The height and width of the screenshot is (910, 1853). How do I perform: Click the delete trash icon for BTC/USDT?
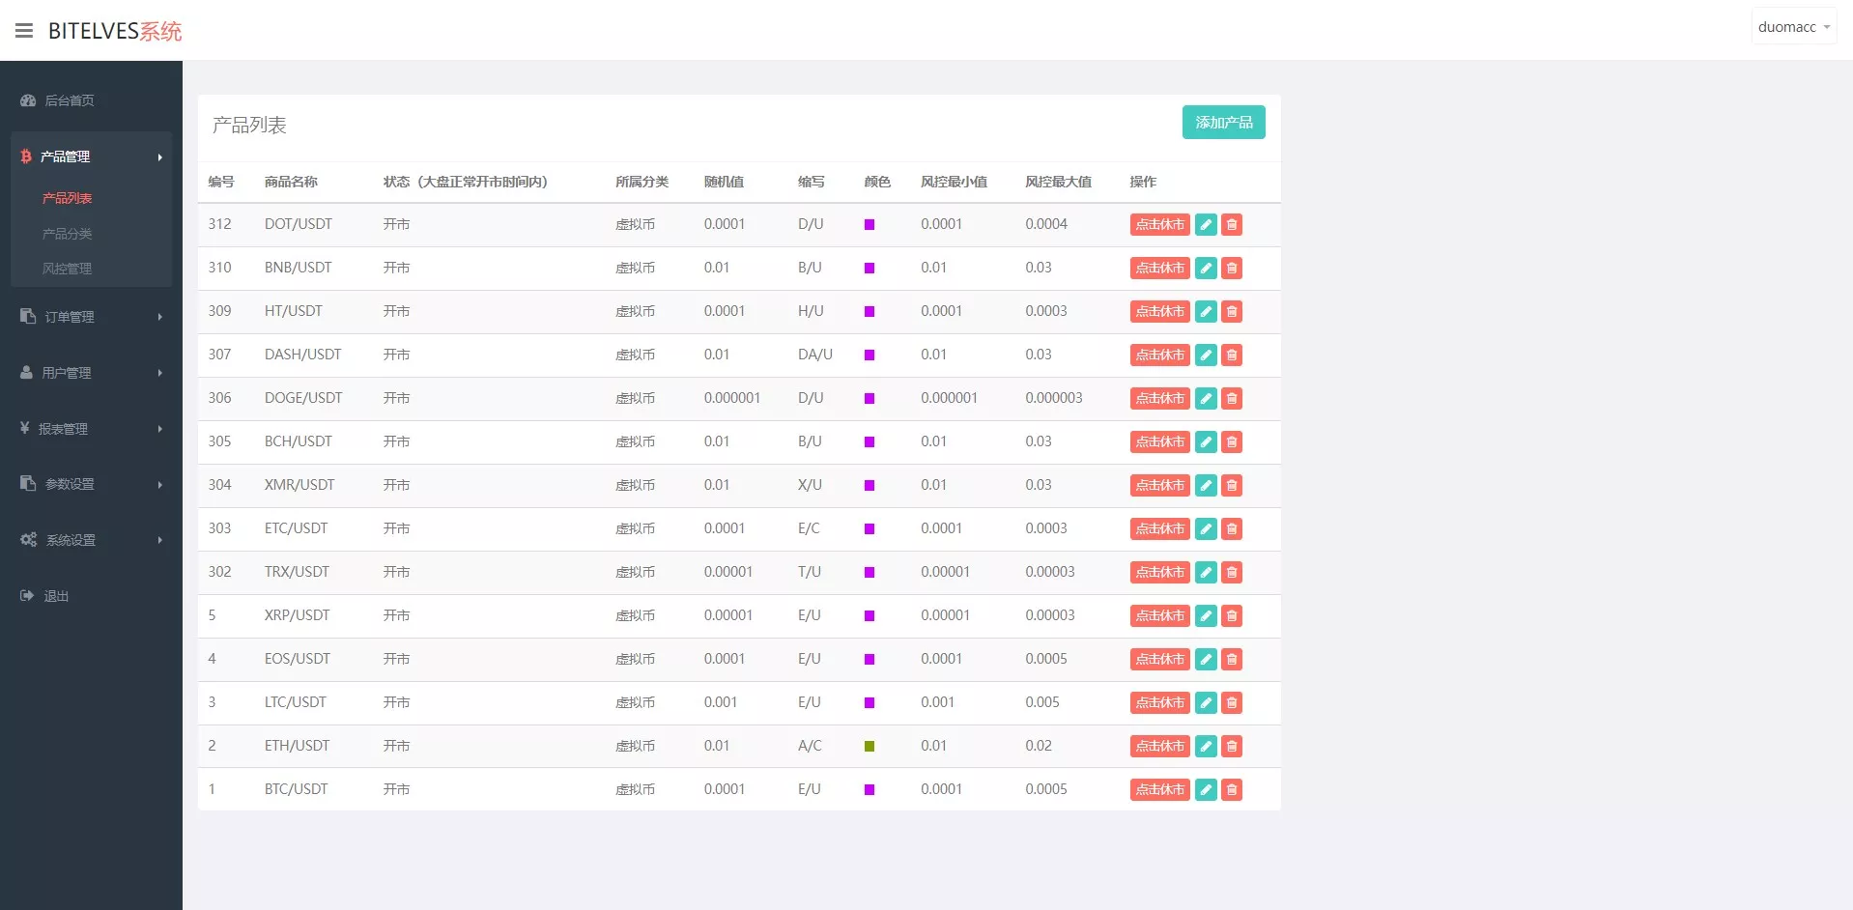click(x=1231, y=789)
